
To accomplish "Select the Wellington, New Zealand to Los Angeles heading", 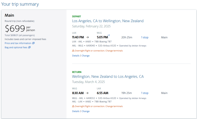I will [x=108, y=77].
